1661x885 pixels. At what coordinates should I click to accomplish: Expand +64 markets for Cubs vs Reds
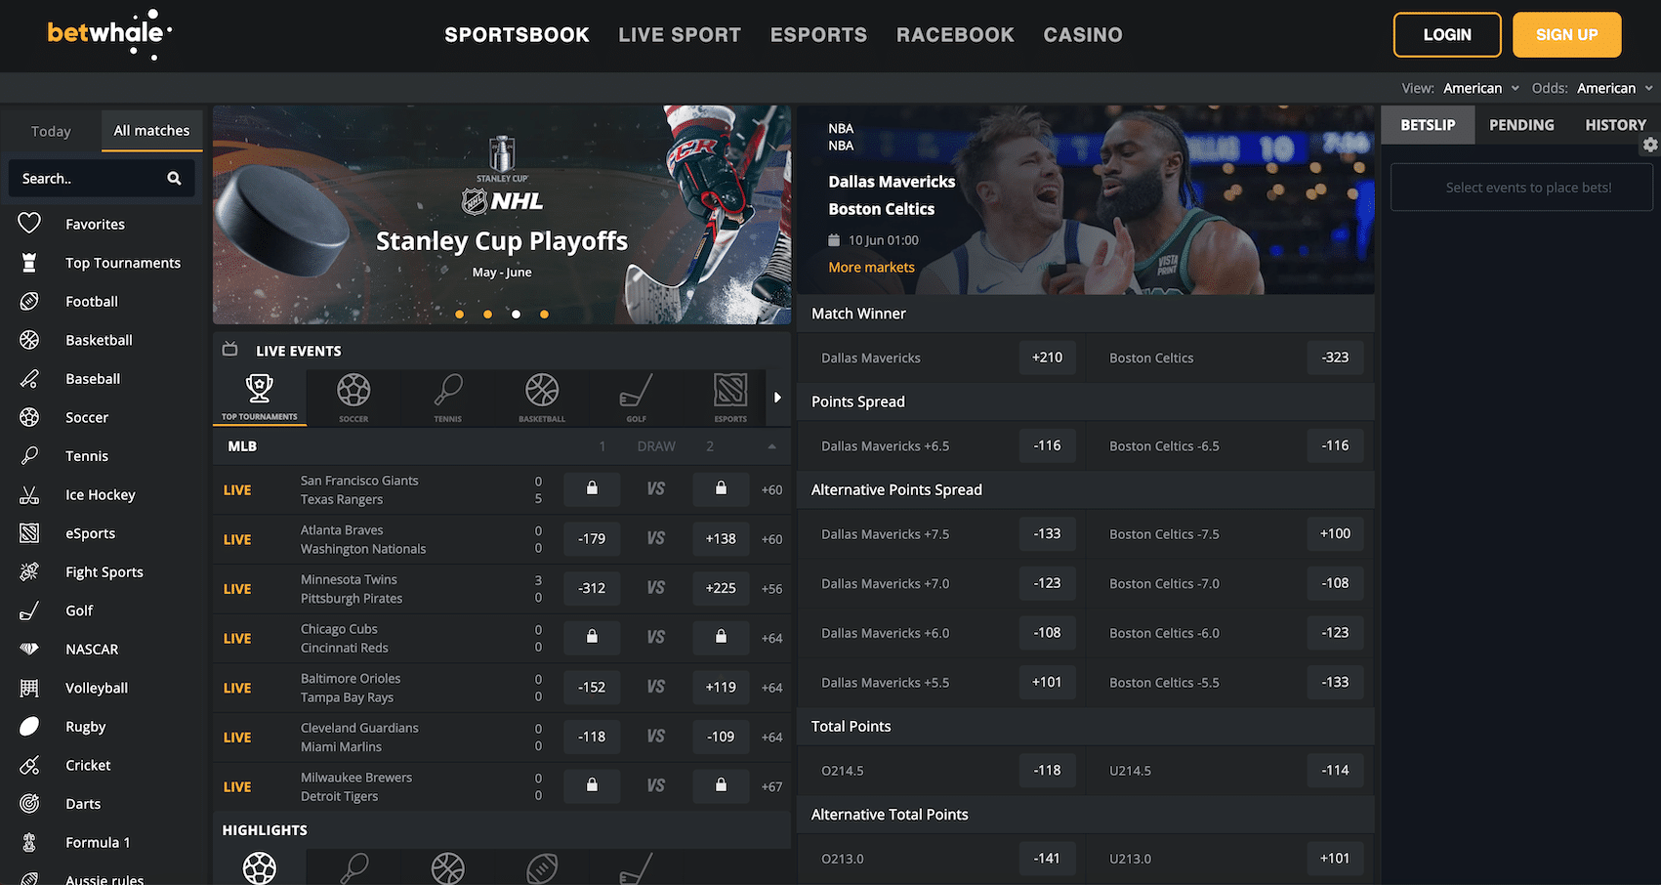tap(771, 638)
